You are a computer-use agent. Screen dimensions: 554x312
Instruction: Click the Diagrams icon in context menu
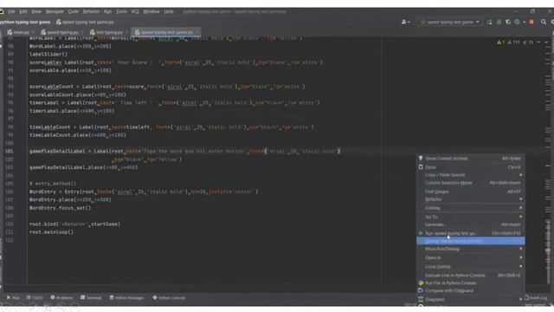click(421, 299)
